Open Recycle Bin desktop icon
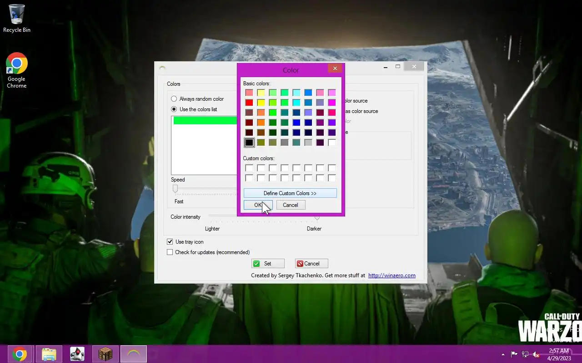The height and width of the screenshot is (363, 582). [x=17, y=18]
